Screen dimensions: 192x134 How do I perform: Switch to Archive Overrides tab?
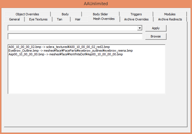(x=136, y=19)
